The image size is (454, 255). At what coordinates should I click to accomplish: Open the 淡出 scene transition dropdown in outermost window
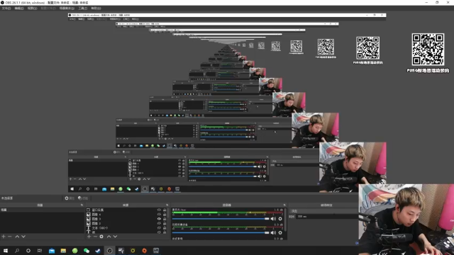pos(323,211)
